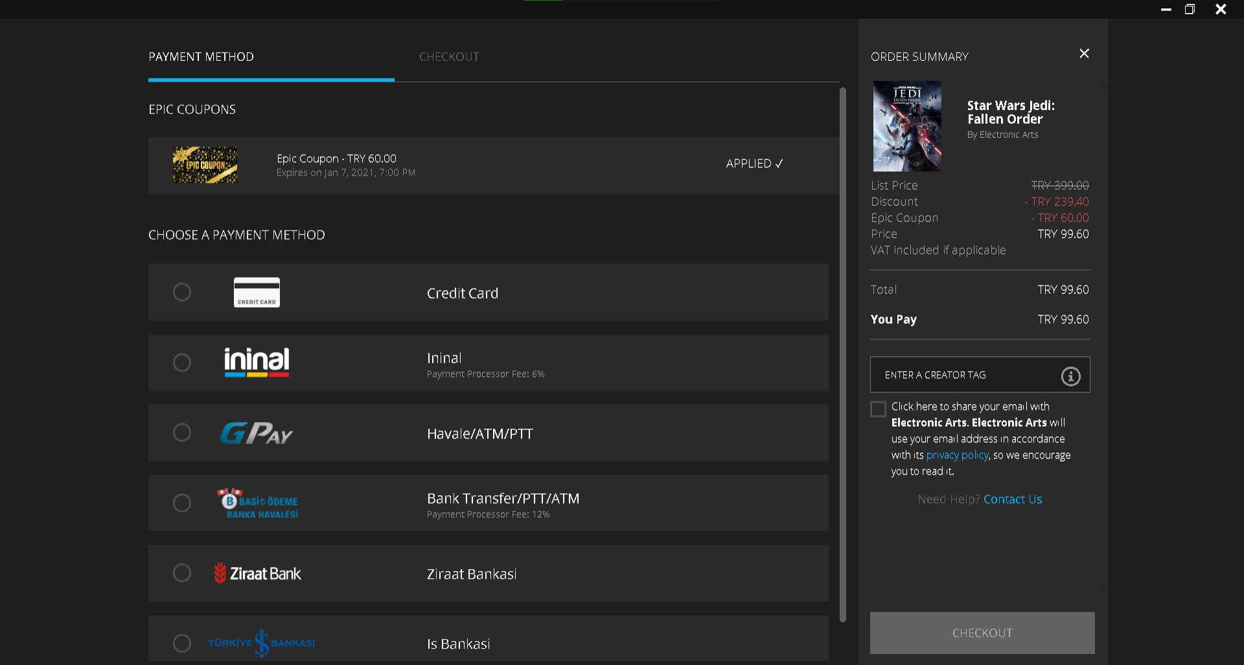Click the Epic Coupon - TRY 60.00 text
The height and width of the screenshot is (665, 1244).
pos(336,159)
